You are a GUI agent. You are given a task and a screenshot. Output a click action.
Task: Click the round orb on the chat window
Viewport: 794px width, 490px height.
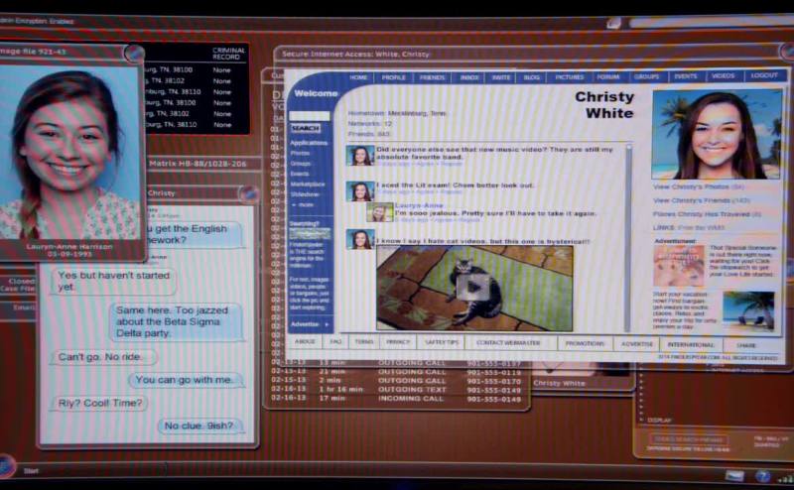[248, 193]
